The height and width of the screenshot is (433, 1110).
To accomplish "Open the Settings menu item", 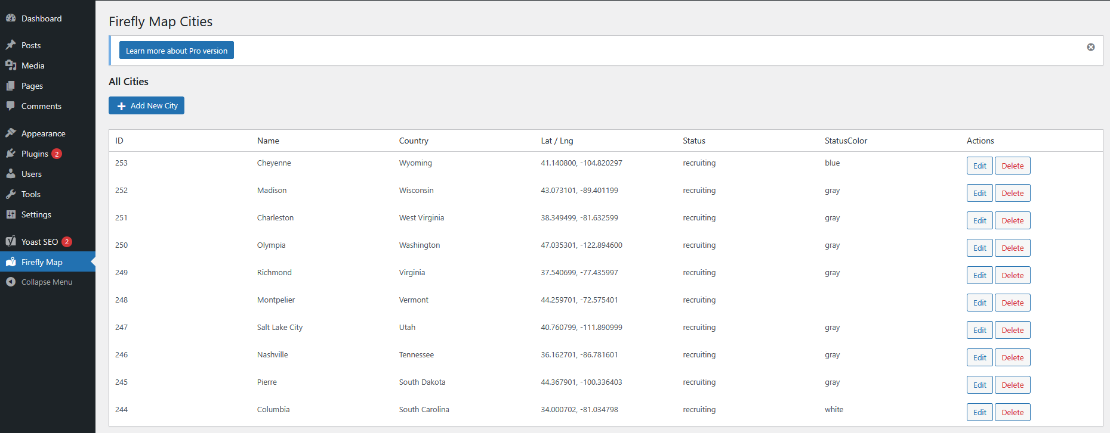I will [36, 214].
